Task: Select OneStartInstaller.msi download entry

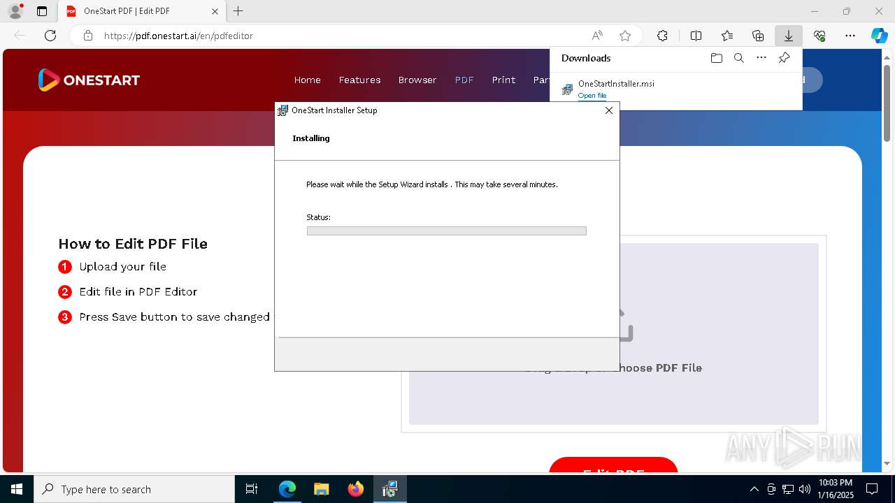Action: [x=675, y=89]
